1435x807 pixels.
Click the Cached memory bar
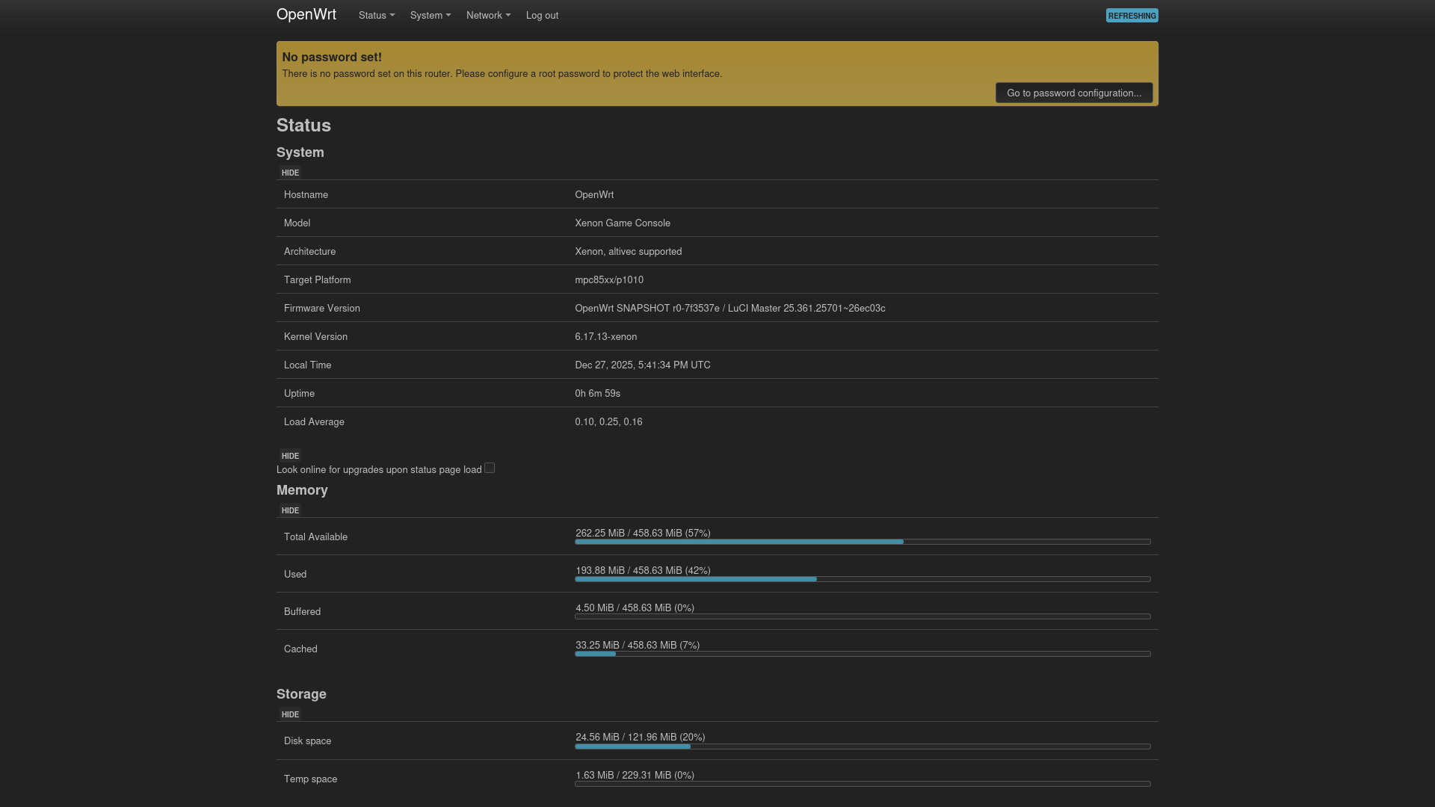862,654
